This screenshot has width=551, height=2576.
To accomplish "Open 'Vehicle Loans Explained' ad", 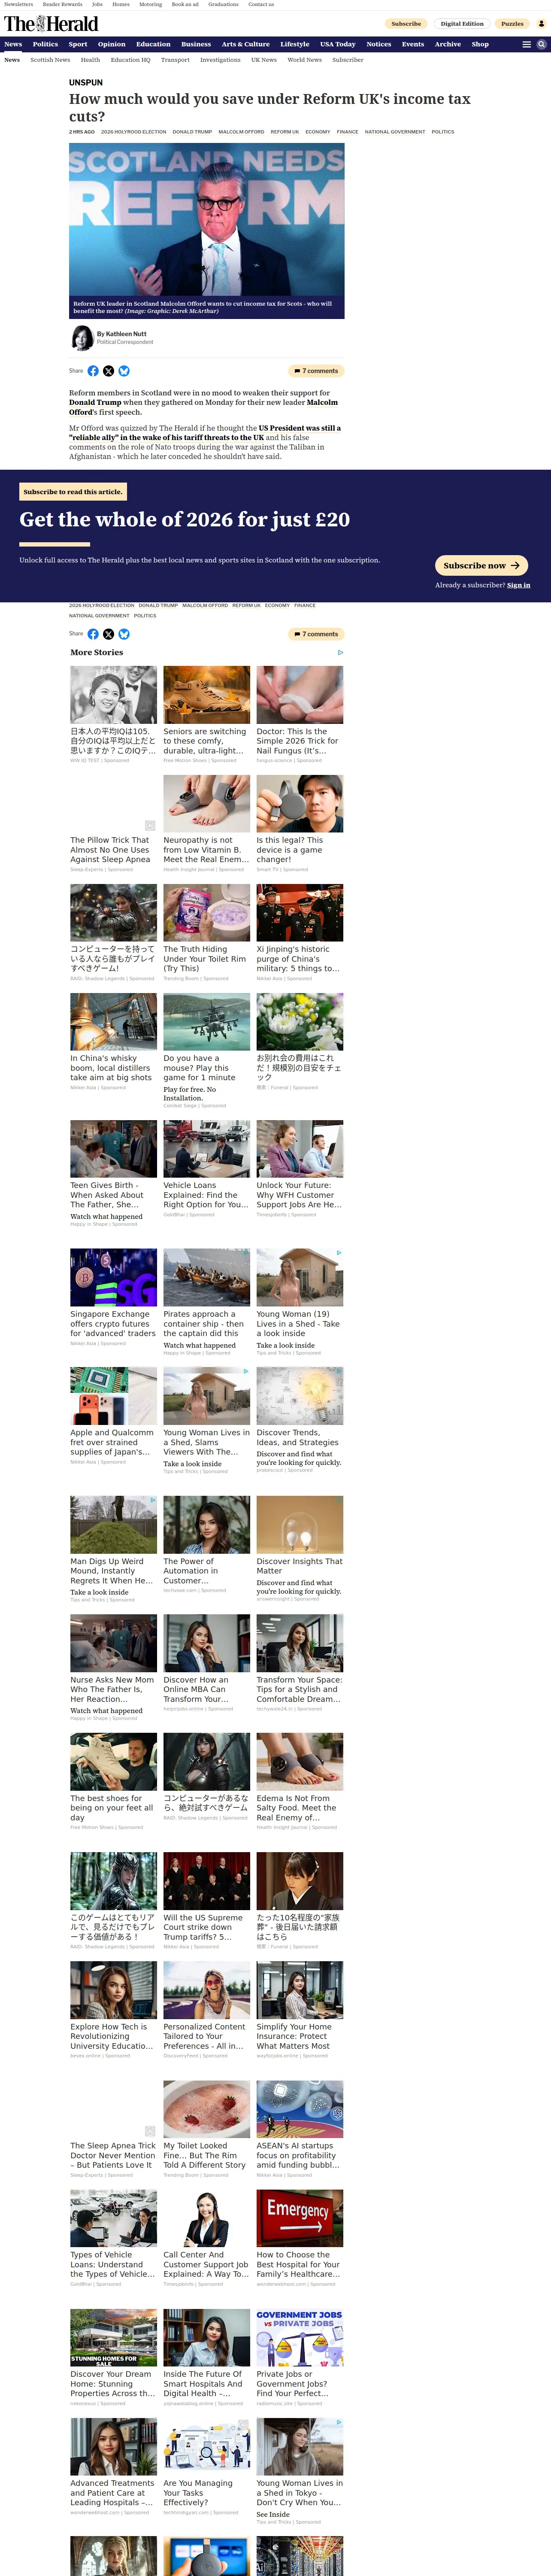I will [x=207, y=1169].
